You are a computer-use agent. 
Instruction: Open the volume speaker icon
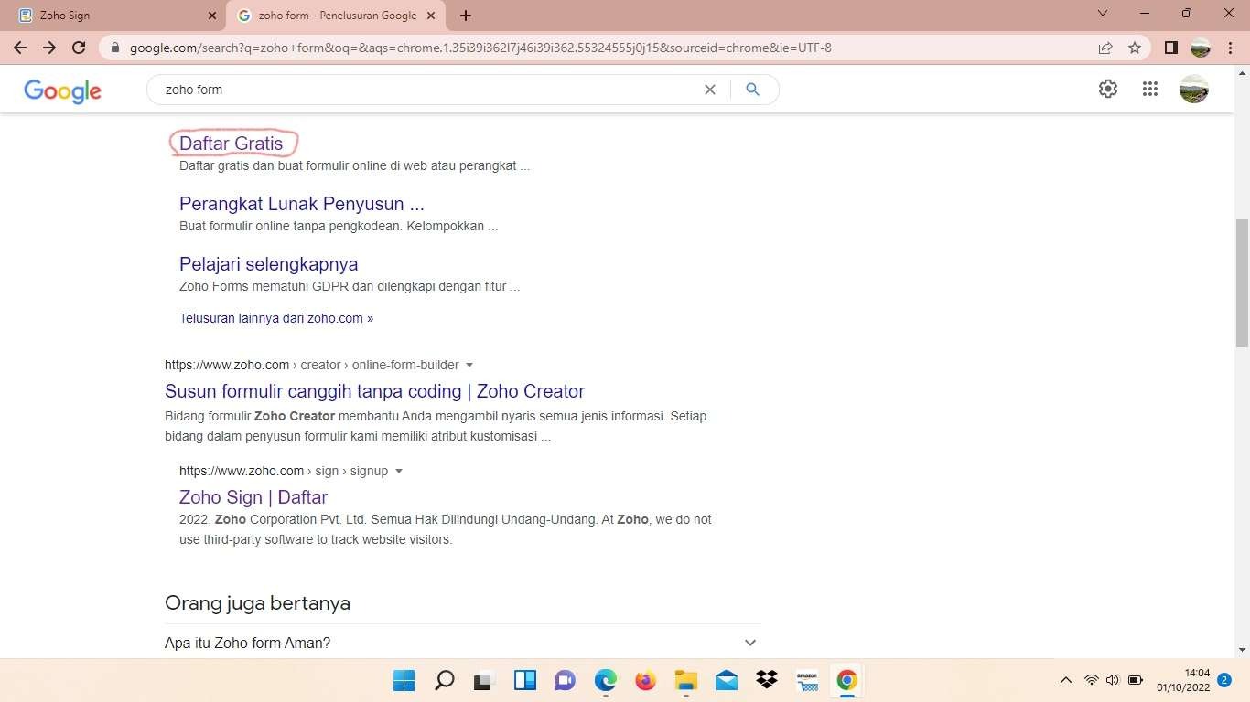(1113, 680)
